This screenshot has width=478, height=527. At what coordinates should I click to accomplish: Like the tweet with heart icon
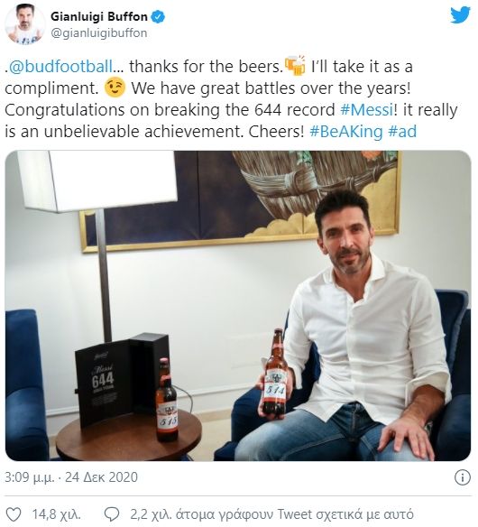[14, 514]
